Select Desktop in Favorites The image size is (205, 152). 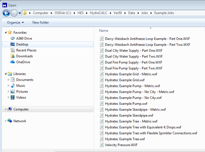click(x=48, y=44)
